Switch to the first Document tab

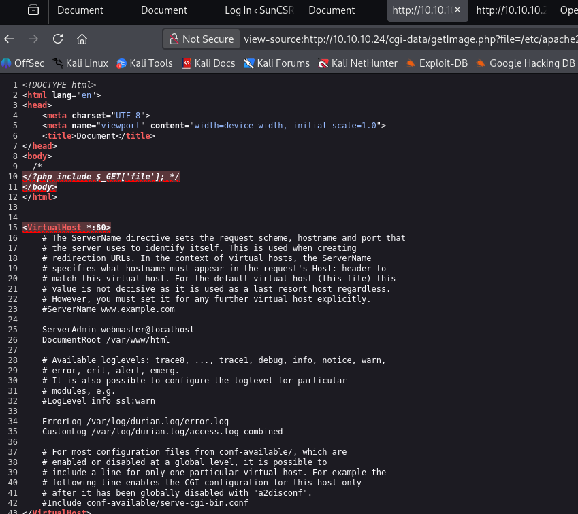pos(80,10)
